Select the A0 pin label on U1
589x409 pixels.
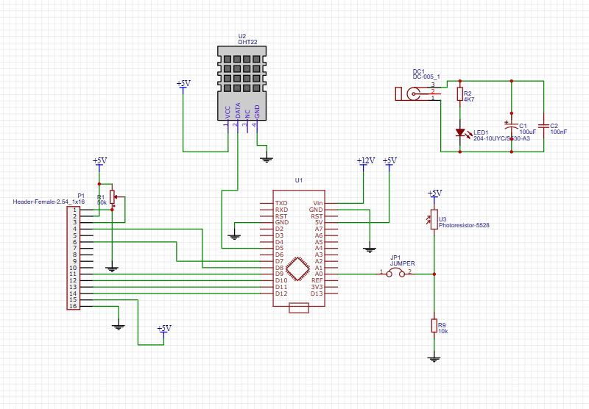[x=318, y=274]
